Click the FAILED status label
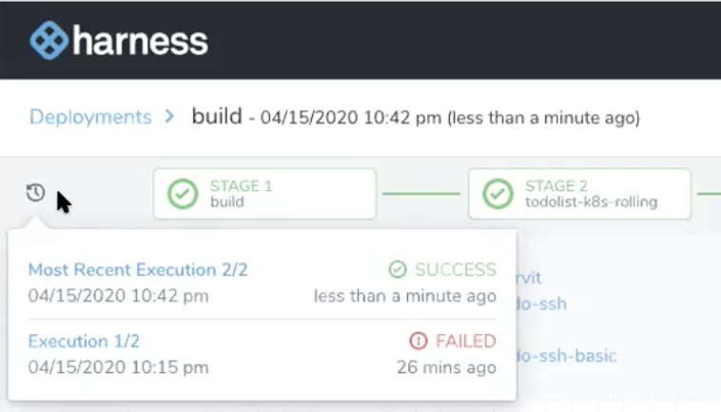Screen dimensions: 721x412 [466, 341]
